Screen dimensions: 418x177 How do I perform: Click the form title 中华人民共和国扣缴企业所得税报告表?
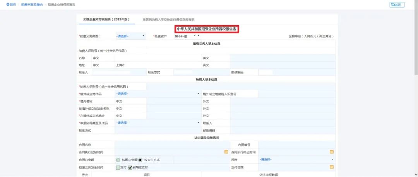(207, 29)
